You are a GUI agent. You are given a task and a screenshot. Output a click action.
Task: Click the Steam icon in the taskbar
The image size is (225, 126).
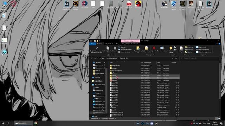[156, 123]
